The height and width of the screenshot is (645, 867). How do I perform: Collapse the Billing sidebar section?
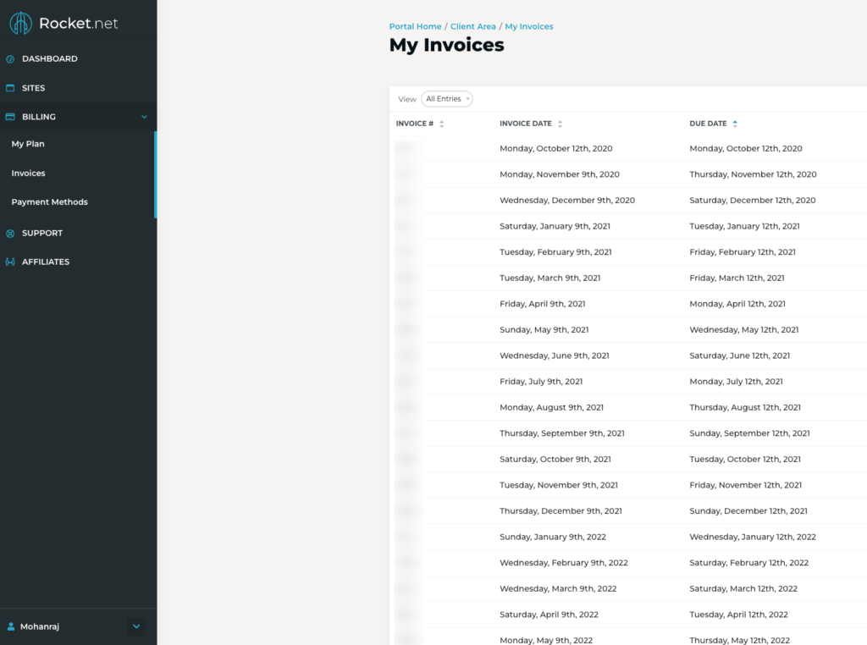pos(144,117)
